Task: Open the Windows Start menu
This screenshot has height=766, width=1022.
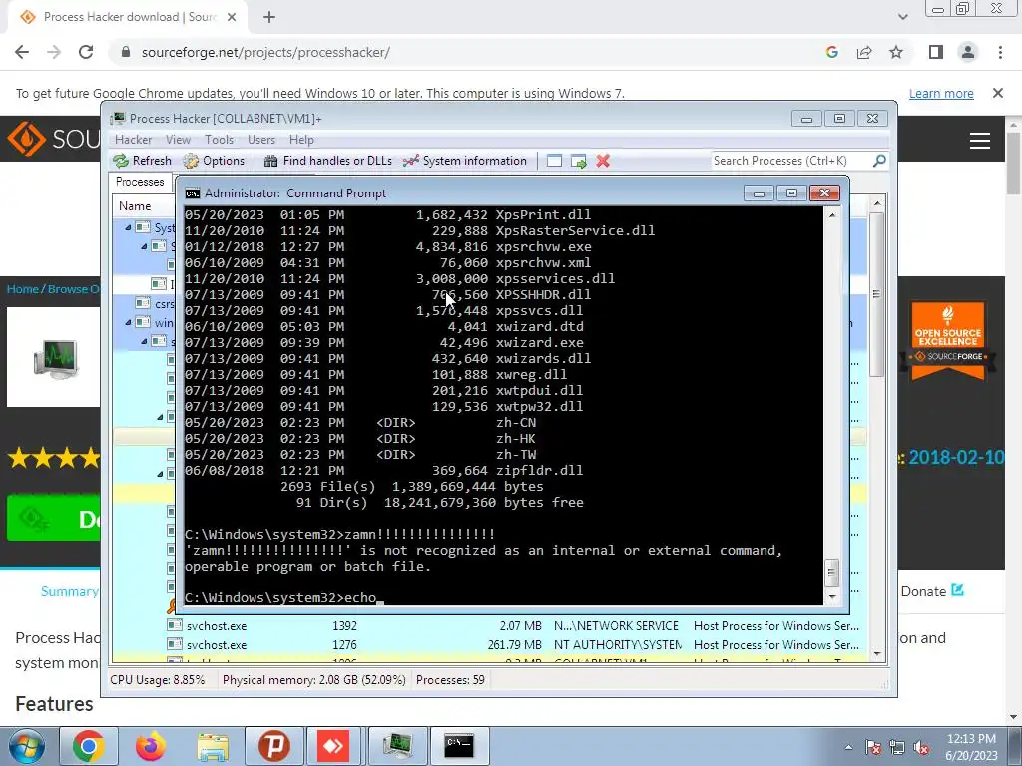Action: (x=26, y=746)
